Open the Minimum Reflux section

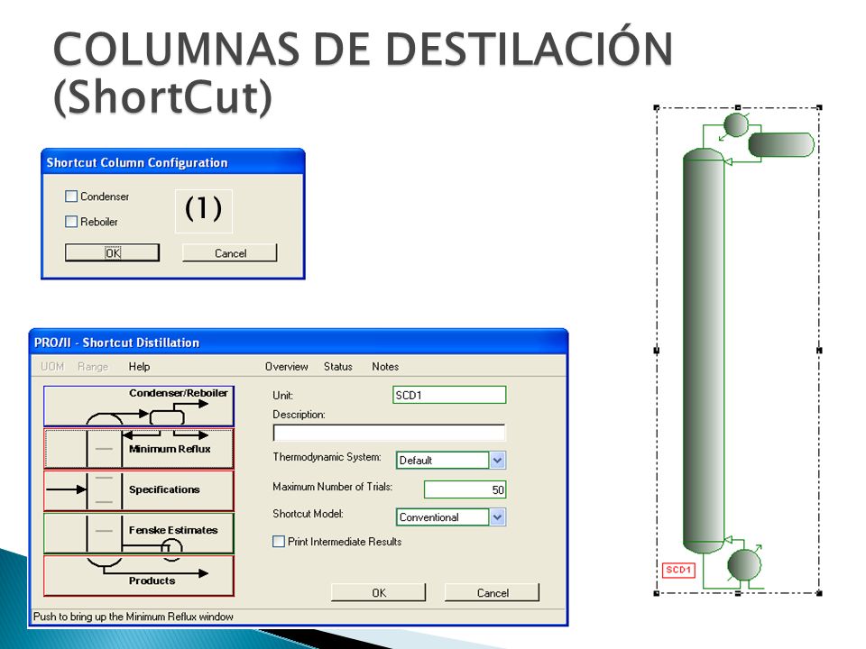coord(139,449)
